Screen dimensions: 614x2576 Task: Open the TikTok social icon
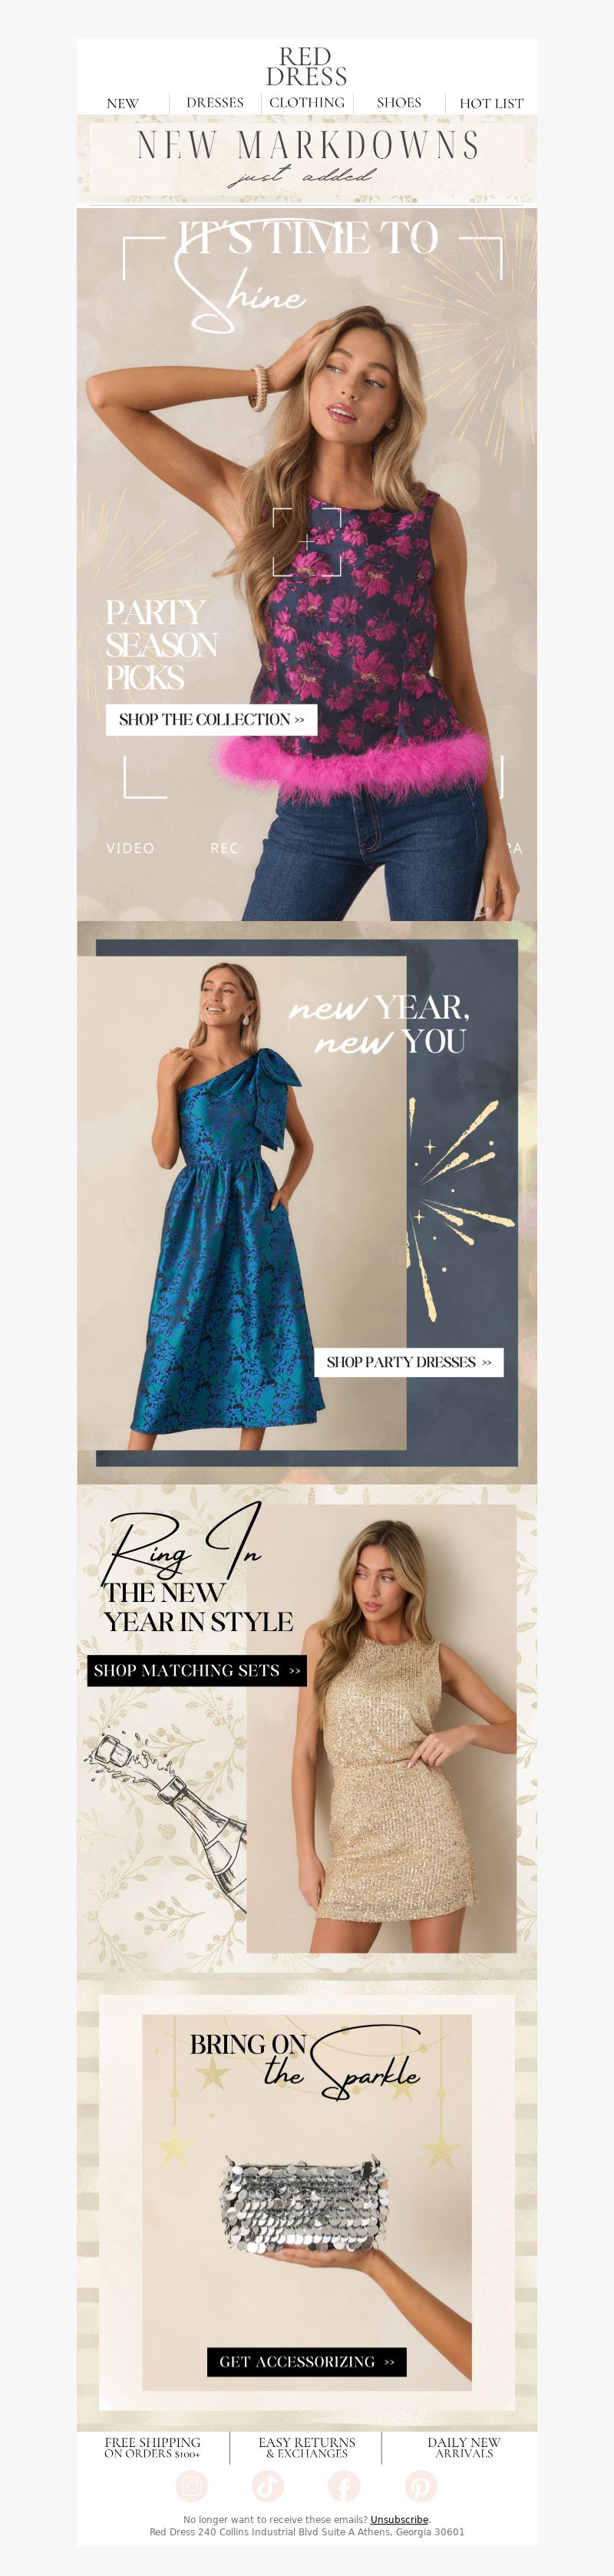268,2486
